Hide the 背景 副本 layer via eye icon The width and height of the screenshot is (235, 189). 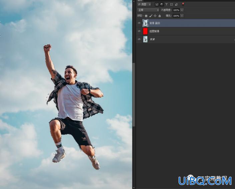(139, 23)
